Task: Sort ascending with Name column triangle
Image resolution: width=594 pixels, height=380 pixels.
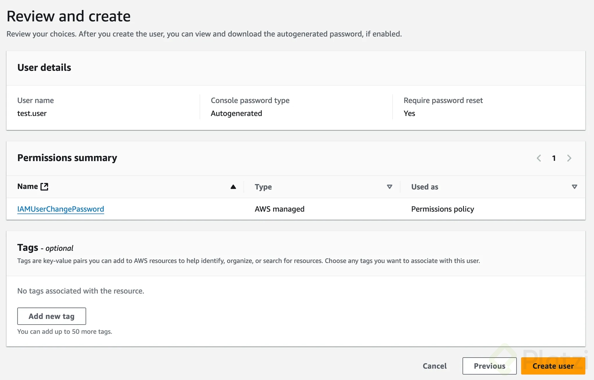Action: pos(233,187)
